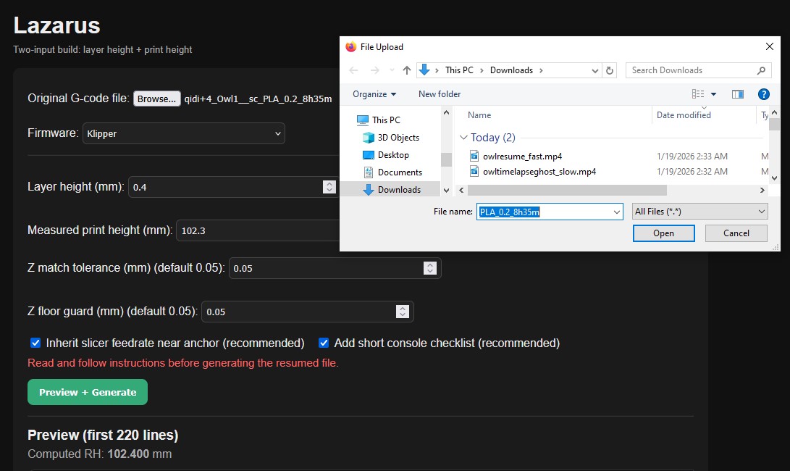Expand the Organize menu
The width and height of the screenshot is (790, 471).
coord(374,94)
